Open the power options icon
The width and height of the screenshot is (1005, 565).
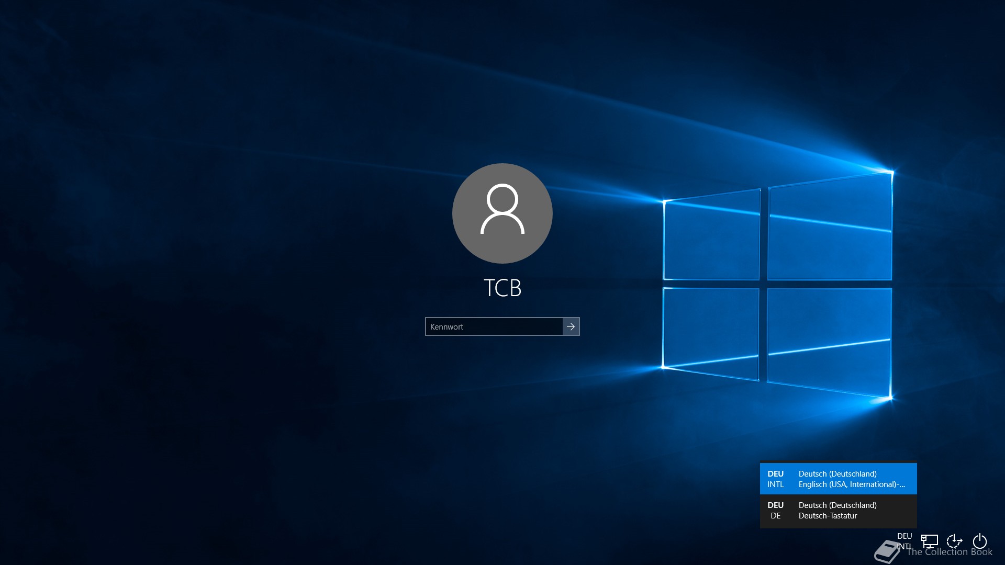click(x=980, y=541)
